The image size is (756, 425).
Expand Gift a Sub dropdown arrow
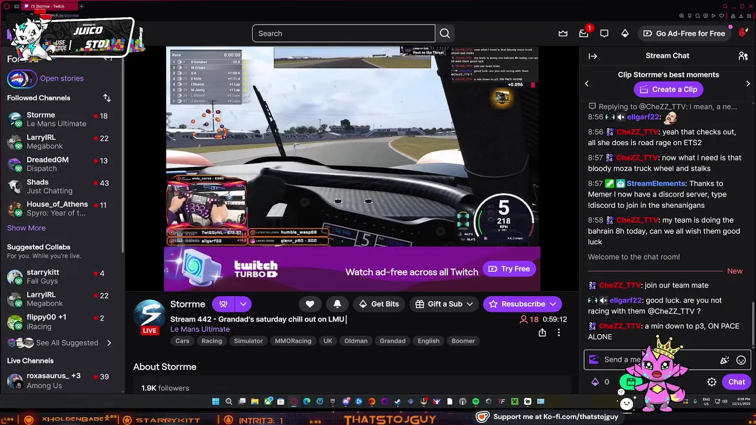point(470,304)
